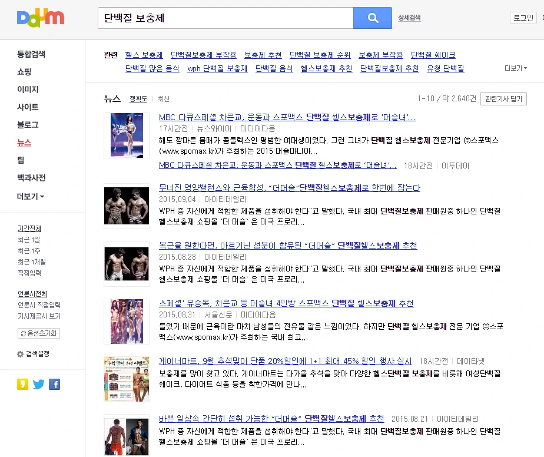Image resolution: width=544 pixels, height=457 pixels.
Task: Click the Twitter bird icon
Action: click(38, 385)
